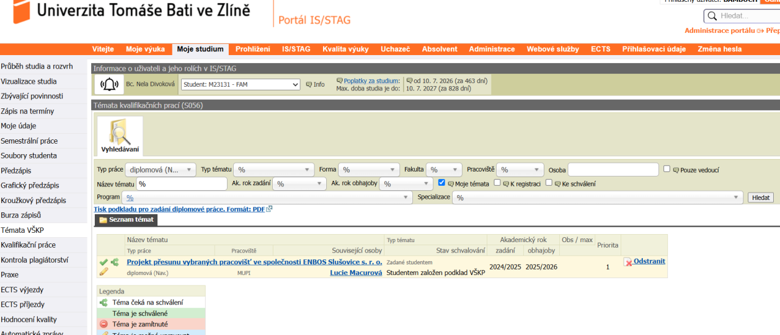The height and width of the screenshot is (335, 780).
Task: Switch to the Moje výuka tab
Action: pos(145,49)
